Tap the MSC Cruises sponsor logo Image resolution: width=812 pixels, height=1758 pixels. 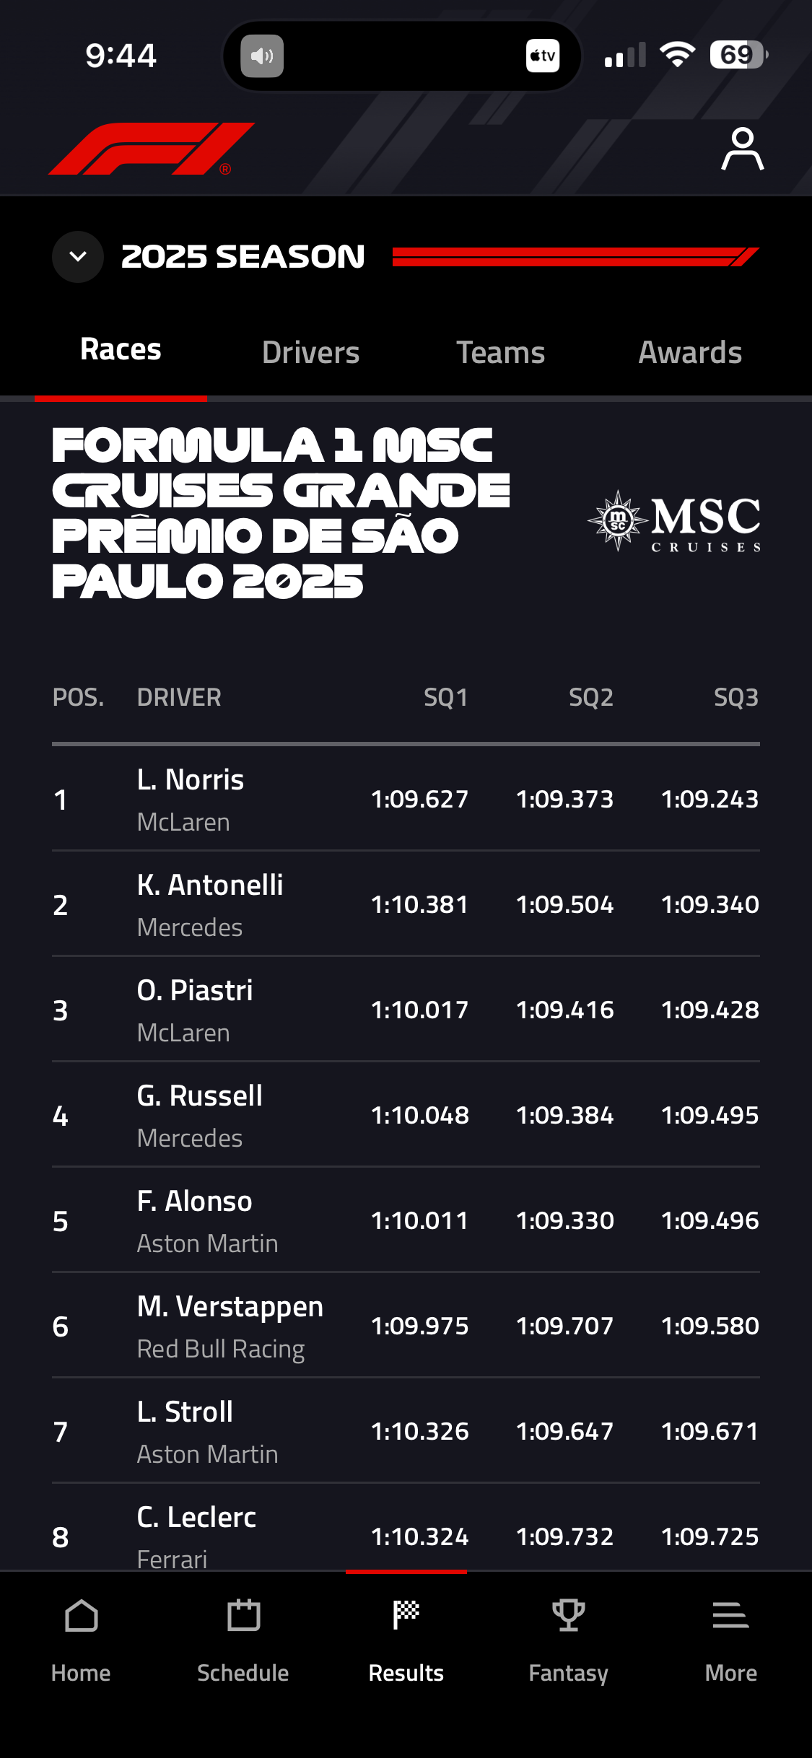pyautogui.click(x=674, y=521)
